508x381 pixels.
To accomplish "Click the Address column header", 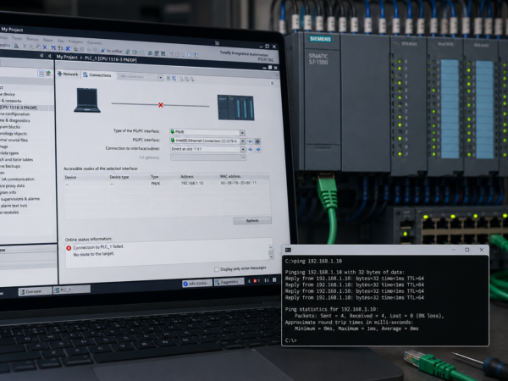I will 187,177.
